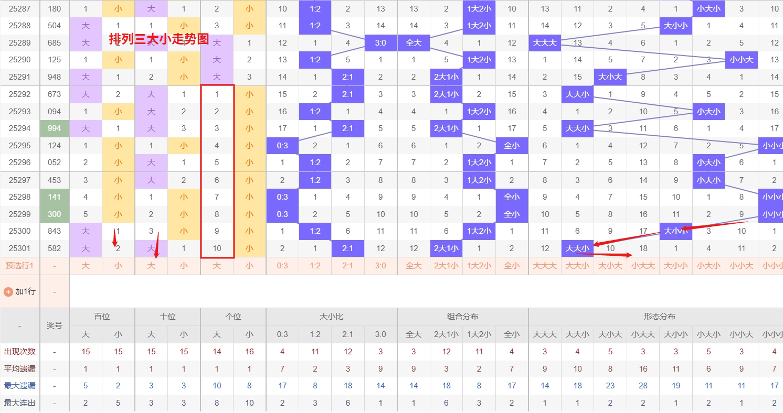
Task: Click the 最大遗漏 statistics row label
Action: 19,386
